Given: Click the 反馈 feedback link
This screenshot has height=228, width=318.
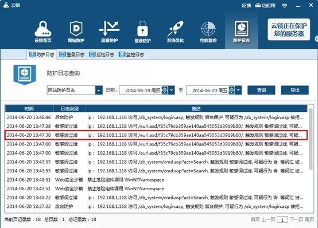Looking at the screenshot, I should point(246,6).
